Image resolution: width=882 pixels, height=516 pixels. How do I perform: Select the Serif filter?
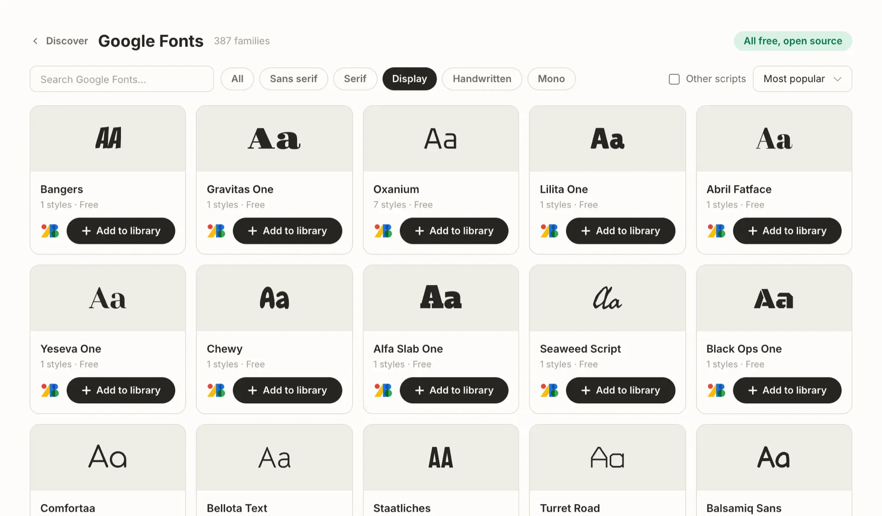click(x=355, y=79)
